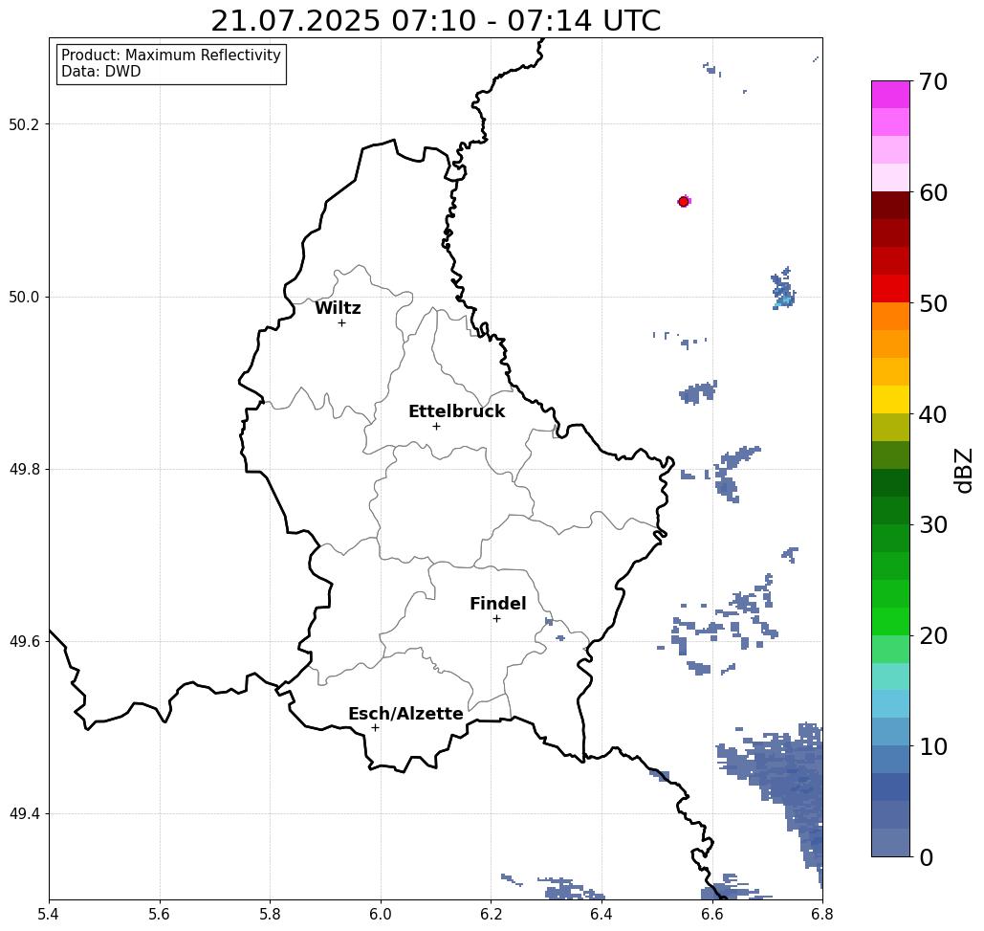
Task: Click the latitude tick label 50.0
Action: coord(24,297)
